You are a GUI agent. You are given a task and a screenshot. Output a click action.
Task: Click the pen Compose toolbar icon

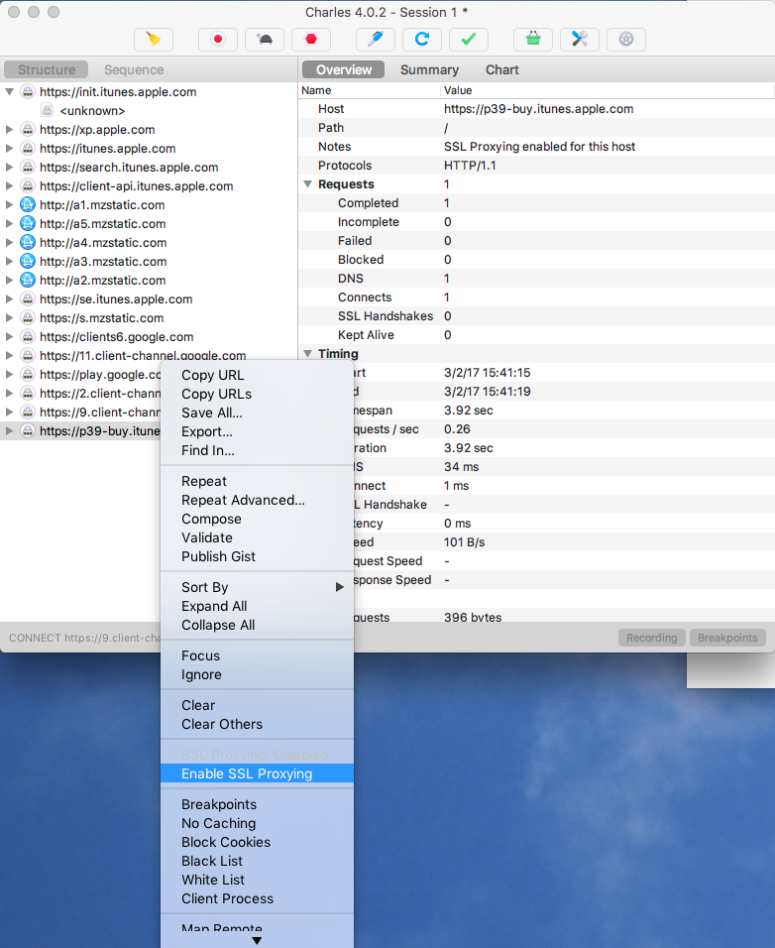(376, 40)
